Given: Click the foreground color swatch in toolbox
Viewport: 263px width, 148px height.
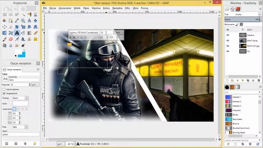Looking at the screenshot, I should click(x=18, y=52).
